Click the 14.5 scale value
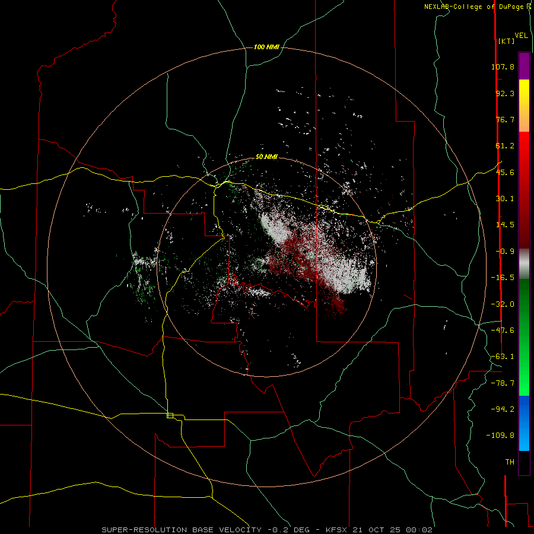Screen dimensions: 534x534 pyautogui.click(x=505, y=225)
